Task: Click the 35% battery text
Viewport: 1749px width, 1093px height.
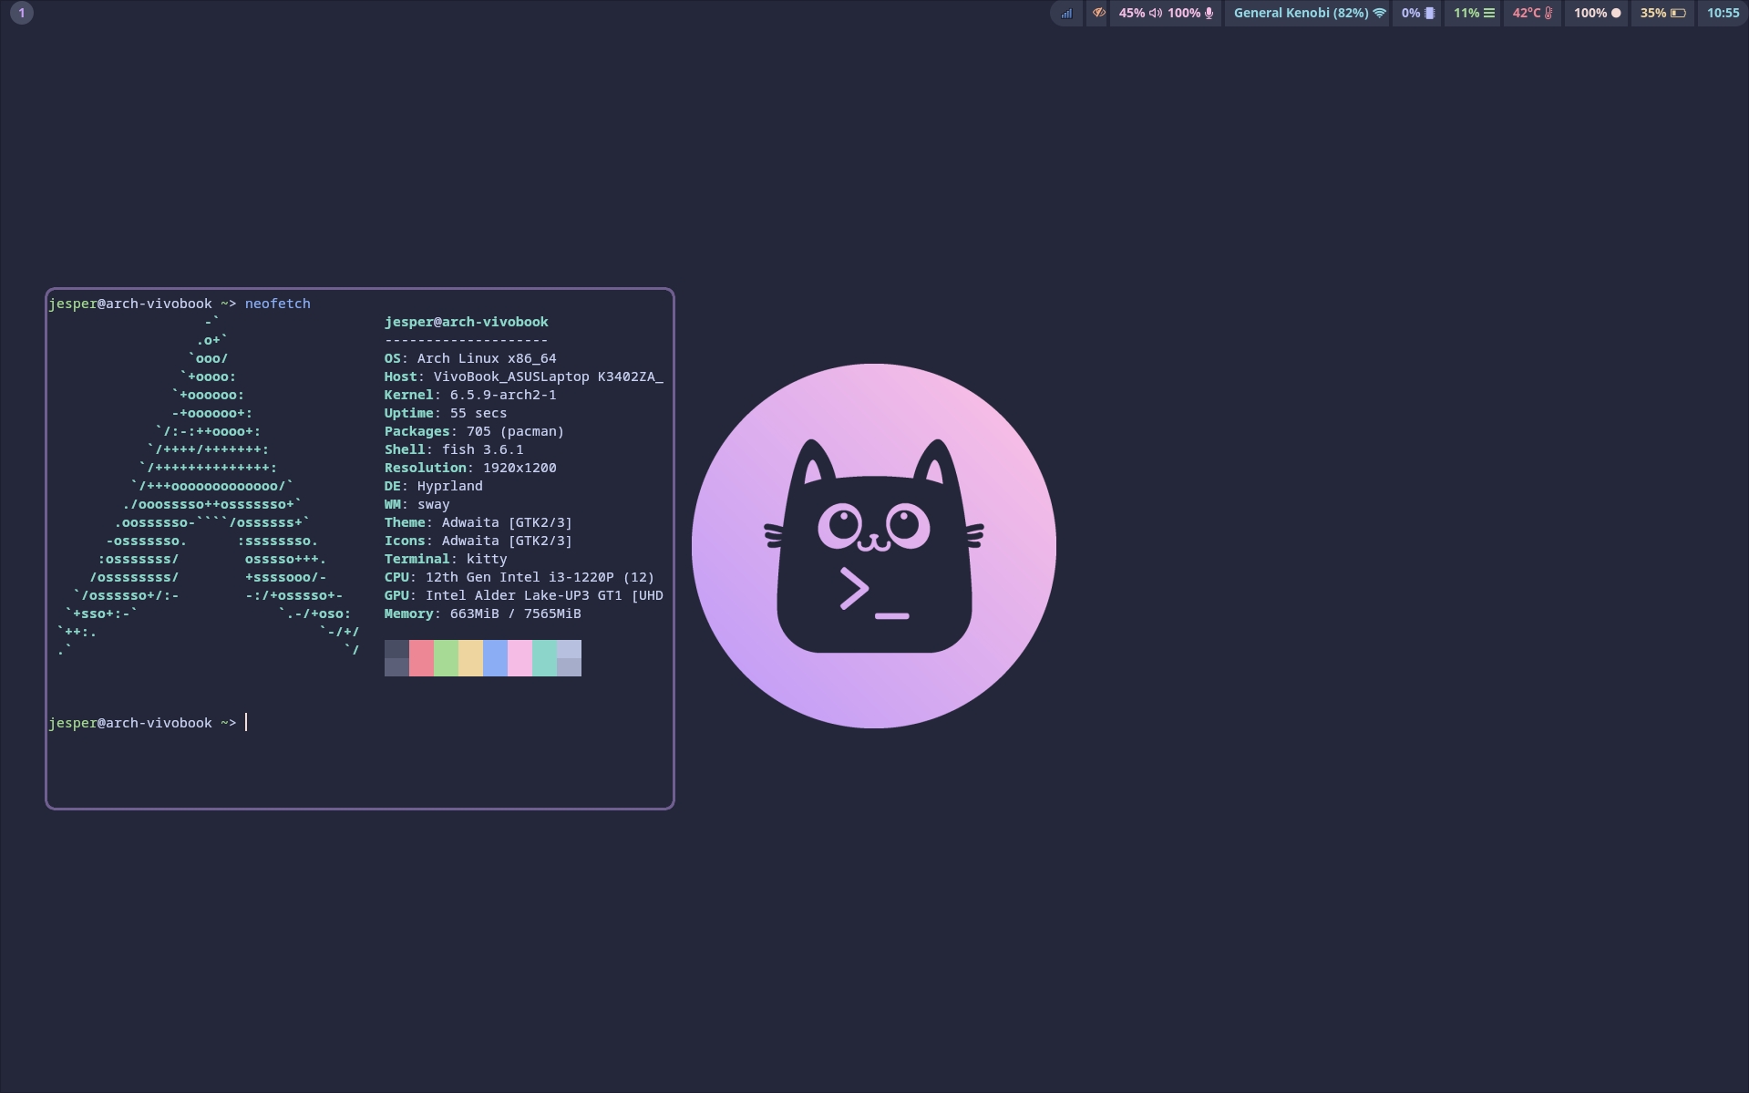Action: (1653, 13)
